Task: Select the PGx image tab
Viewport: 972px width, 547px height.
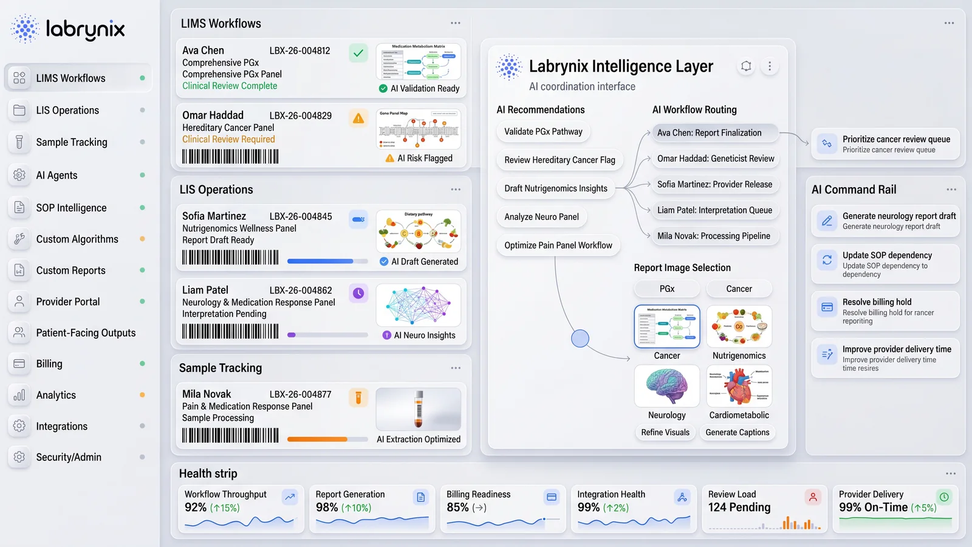Action: tap(667, 289)
